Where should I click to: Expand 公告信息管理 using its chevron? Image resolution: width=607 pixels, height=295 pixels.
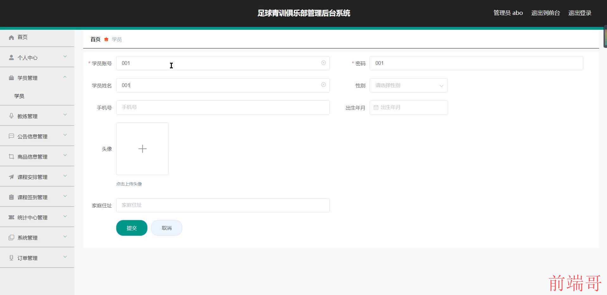coord(65,135)
